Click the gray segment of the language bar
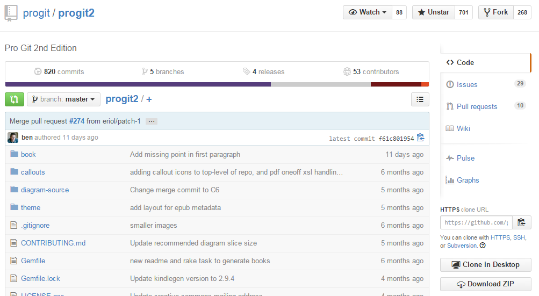This screenshot has height=296, width=539. pos(321,84)
